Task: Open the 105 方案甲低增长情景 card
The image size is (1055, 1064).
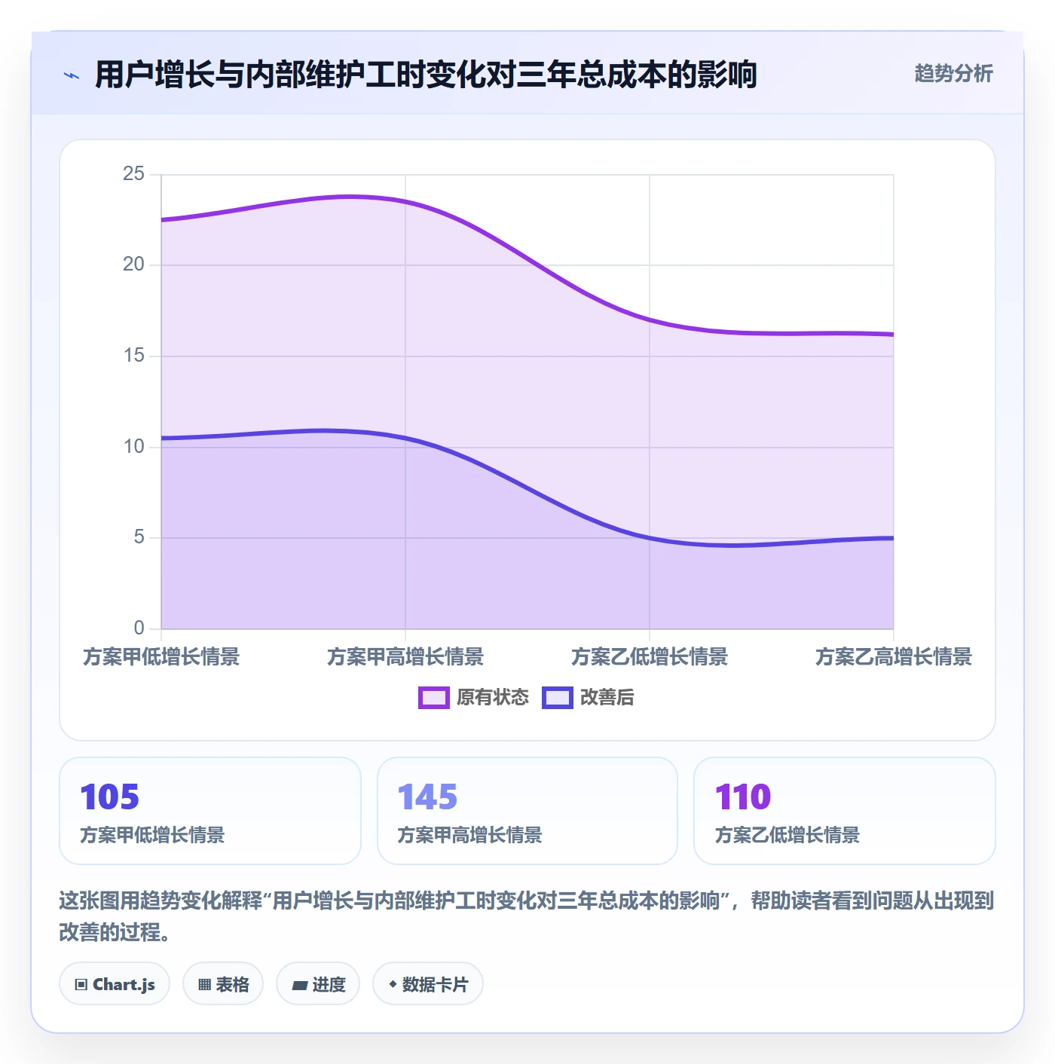Action: click(x=210, y=811)
